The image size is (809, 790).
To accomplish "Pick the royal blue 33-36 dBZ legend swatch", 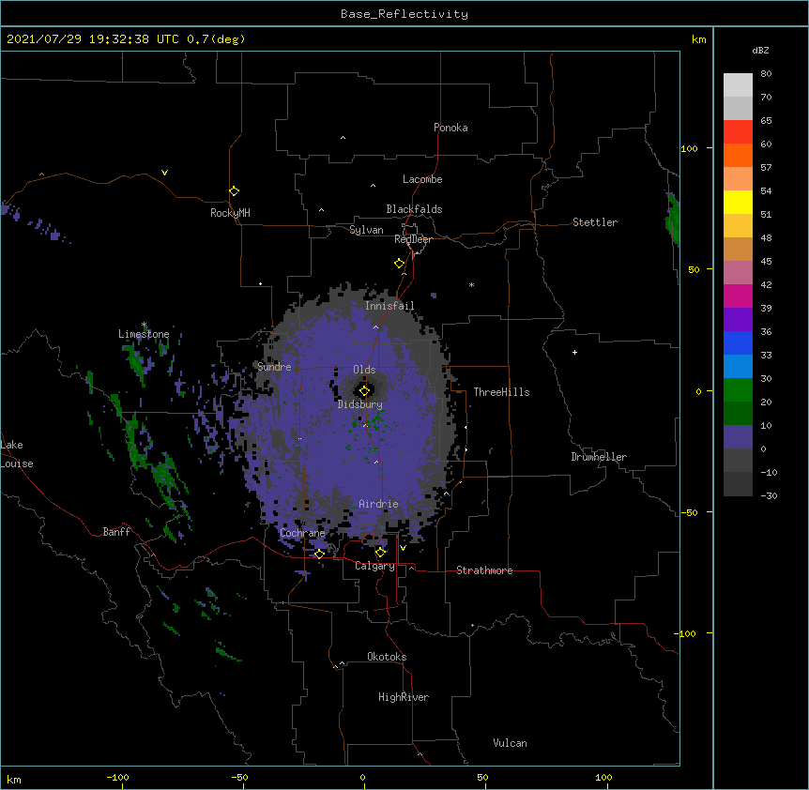I will point(738,342).
